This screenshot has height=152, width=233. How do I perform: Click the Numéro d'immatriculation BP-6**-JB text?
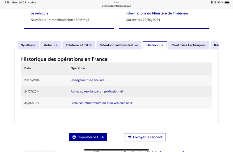pyautogui.click(x=60, y=20)
